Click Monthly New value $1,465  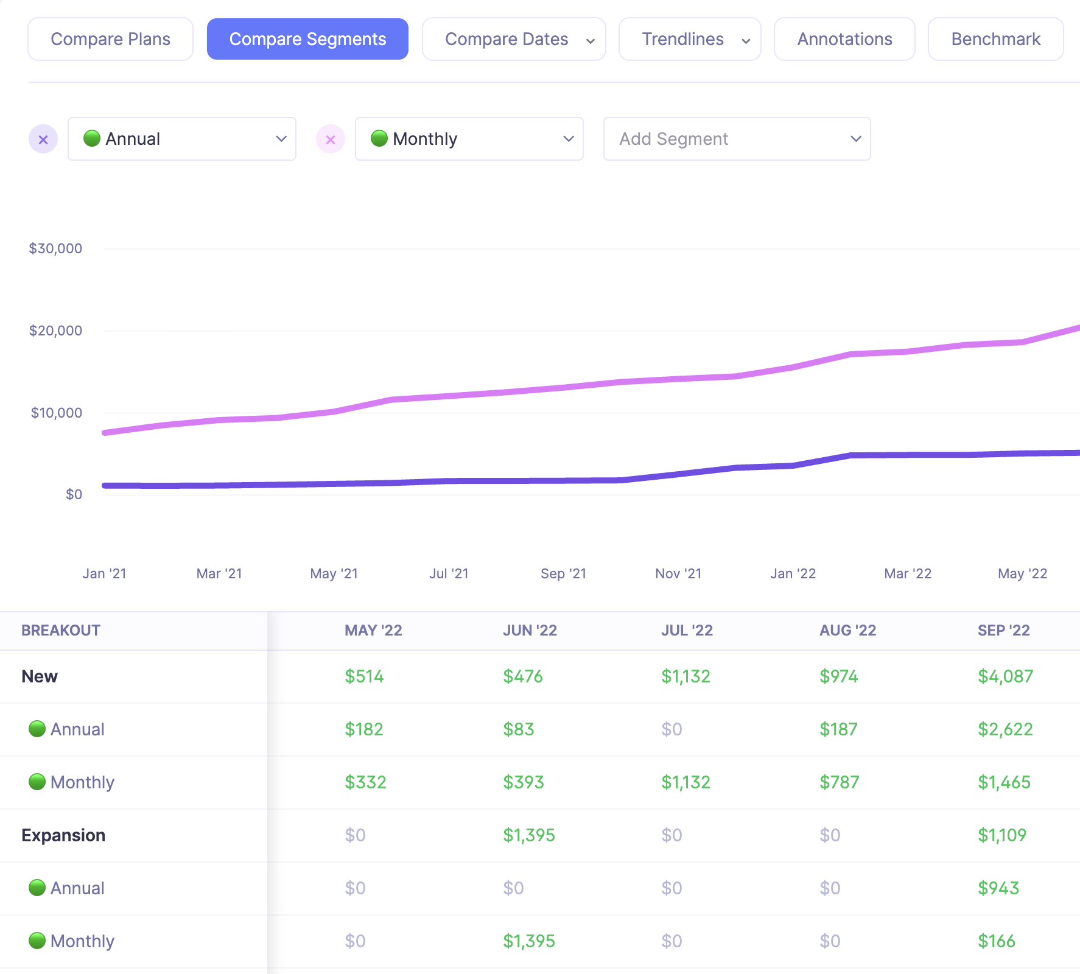click(1004, 782)
